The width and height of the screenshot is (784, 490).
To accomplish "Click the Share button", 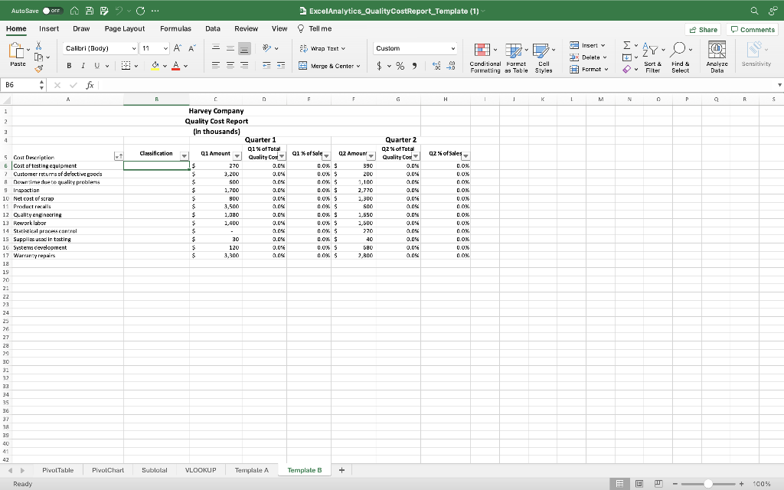I will pos(703,28).
